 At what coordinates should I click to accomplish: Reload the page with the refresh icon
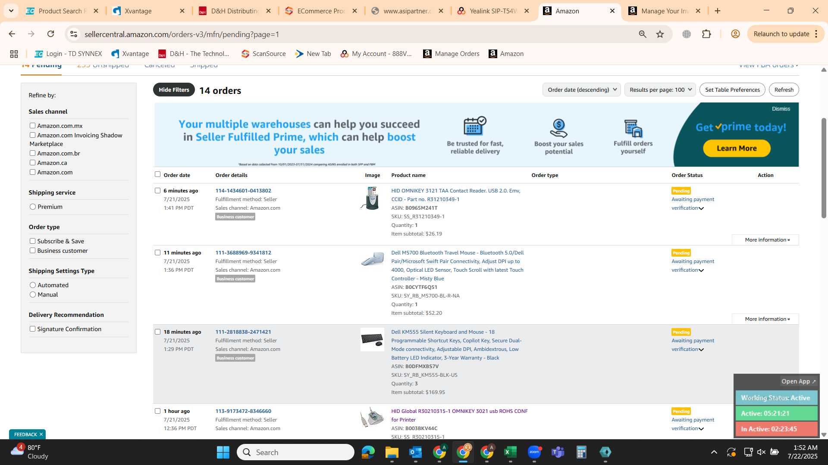(51, 34)
